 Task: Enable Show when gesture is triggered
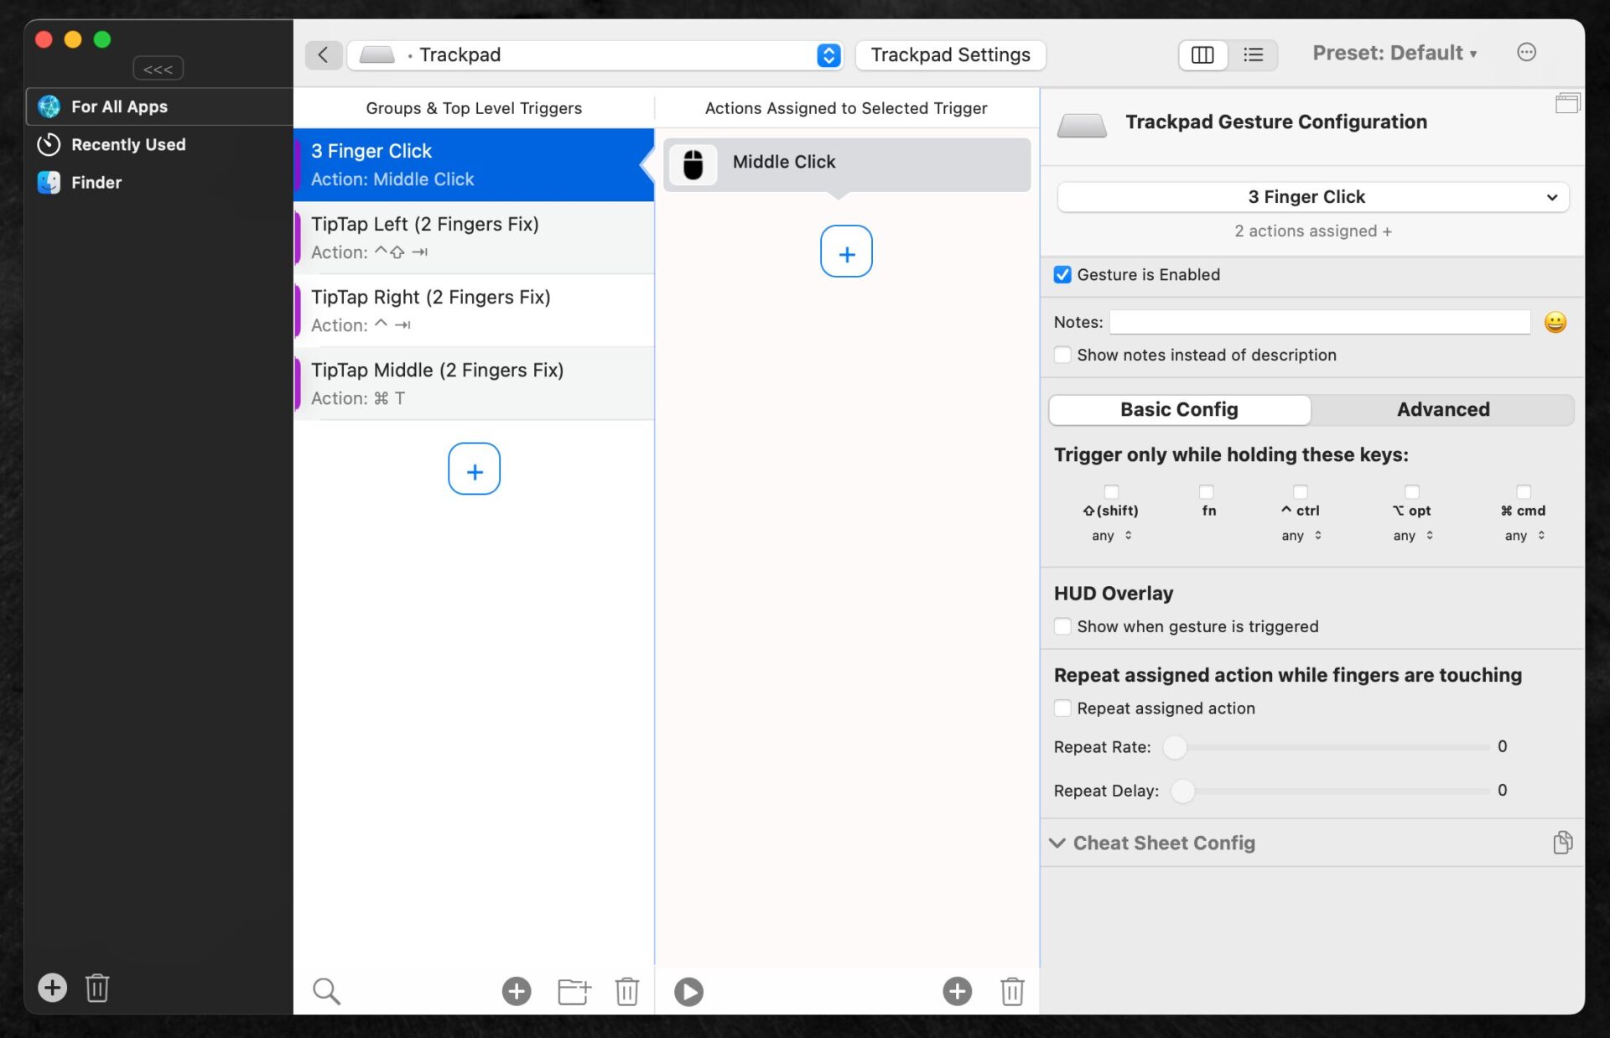pyautogui.click(x=1062, y=626)
